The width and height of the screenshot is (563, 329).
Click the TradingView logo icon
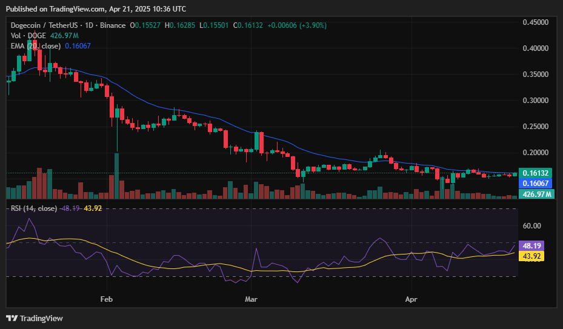[12, 318]
